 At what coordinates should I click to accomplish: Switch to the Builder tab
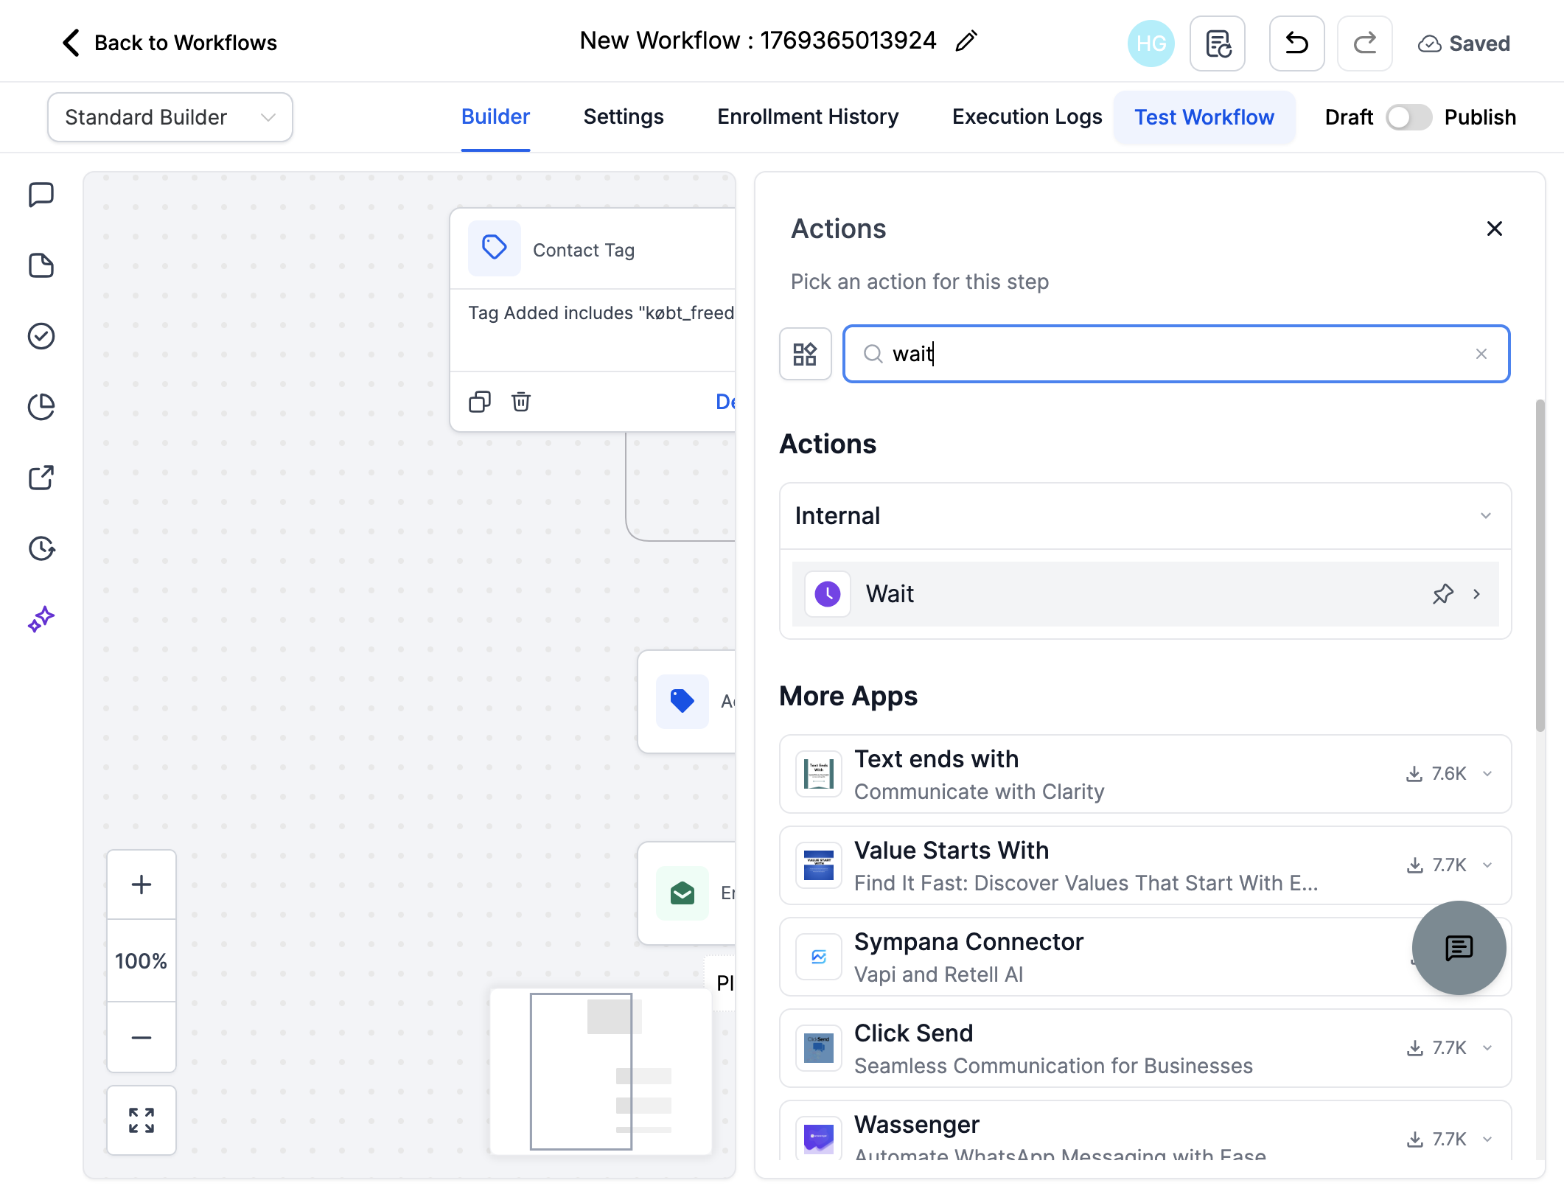click(495, 117)
